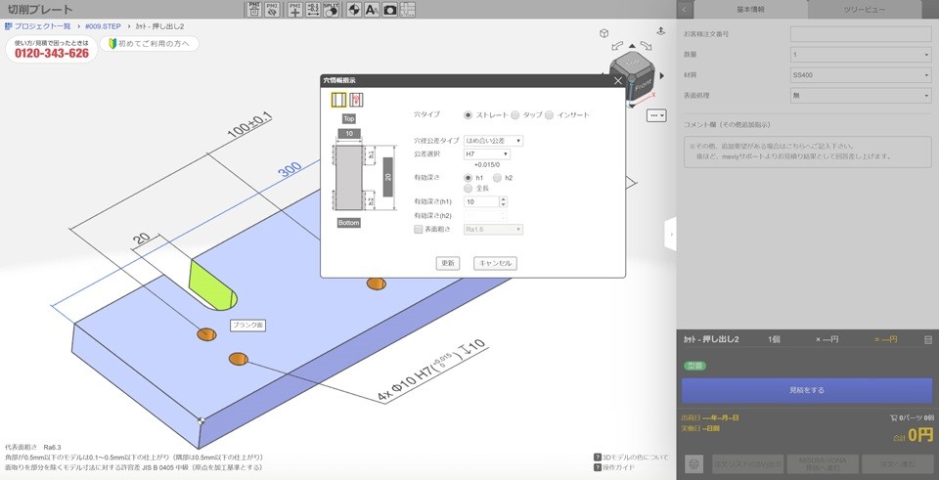The width and height of the screenshot is (939, 480).
Task: Click the 更新 button in dialog
Action: (x=448, y=263)
